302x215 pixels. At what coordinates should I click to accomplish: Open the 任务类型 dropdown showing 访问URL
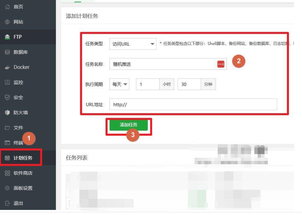point(133,44)
